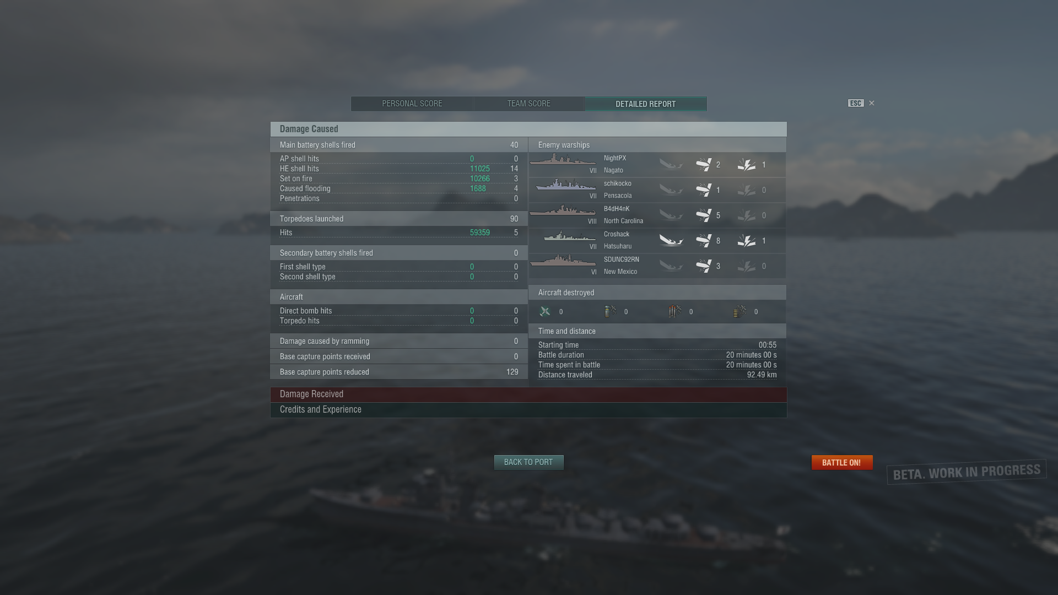Click the fire icon in NightPX row
1058x595 pixels.
point(747,164)
